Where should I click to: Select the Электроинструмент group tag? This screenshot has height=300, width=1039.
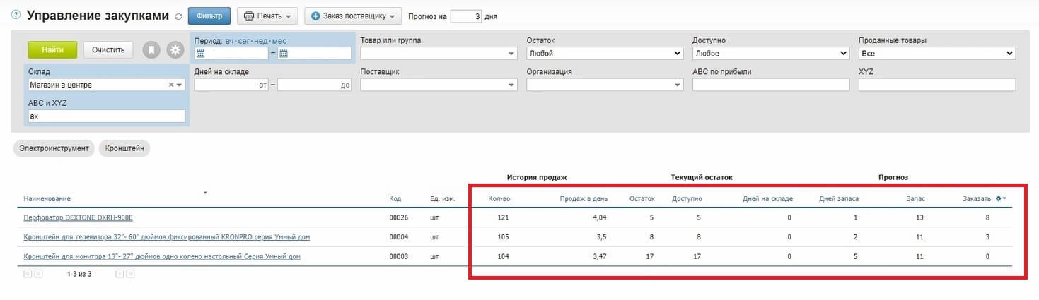pos(54,148)
